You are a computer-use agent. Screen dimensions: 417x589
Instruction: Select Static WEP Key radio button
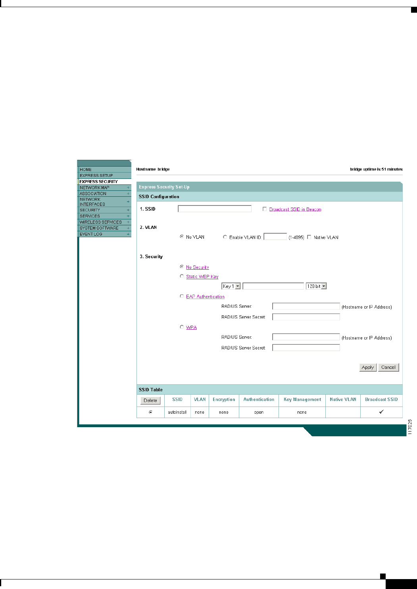coord(182,276)
